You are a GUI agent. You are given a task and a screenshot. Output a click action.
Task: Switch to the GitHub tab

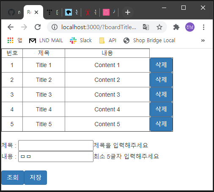(14, 12)
